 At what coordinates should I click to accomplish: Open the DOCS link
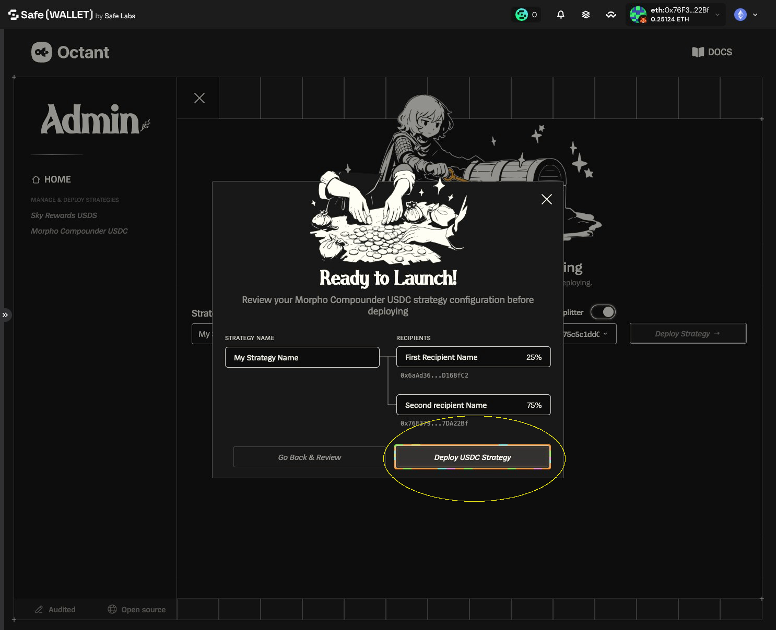pyautogui.click(x=712, y=52)
